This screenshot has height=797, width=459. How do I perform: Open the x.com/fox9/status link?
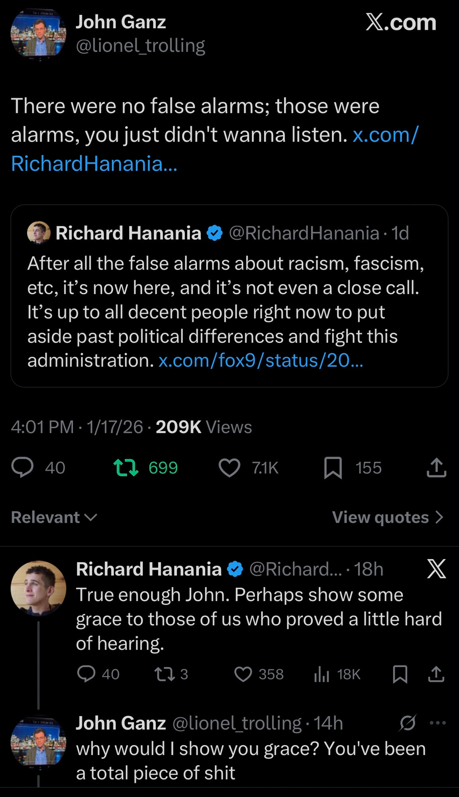click(261, 360)
